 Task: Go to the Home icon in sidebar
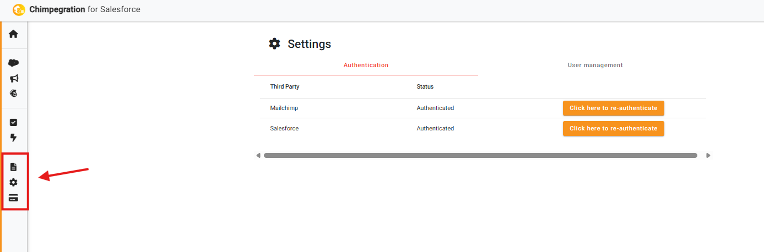13,34
